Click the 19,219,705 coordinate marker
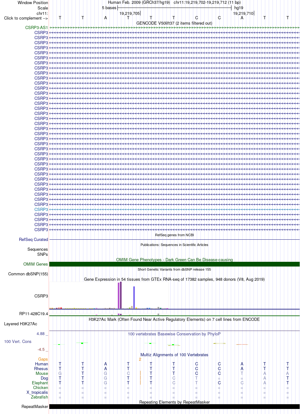This screenshot has width=300, height=414. [x=130, y=13]
